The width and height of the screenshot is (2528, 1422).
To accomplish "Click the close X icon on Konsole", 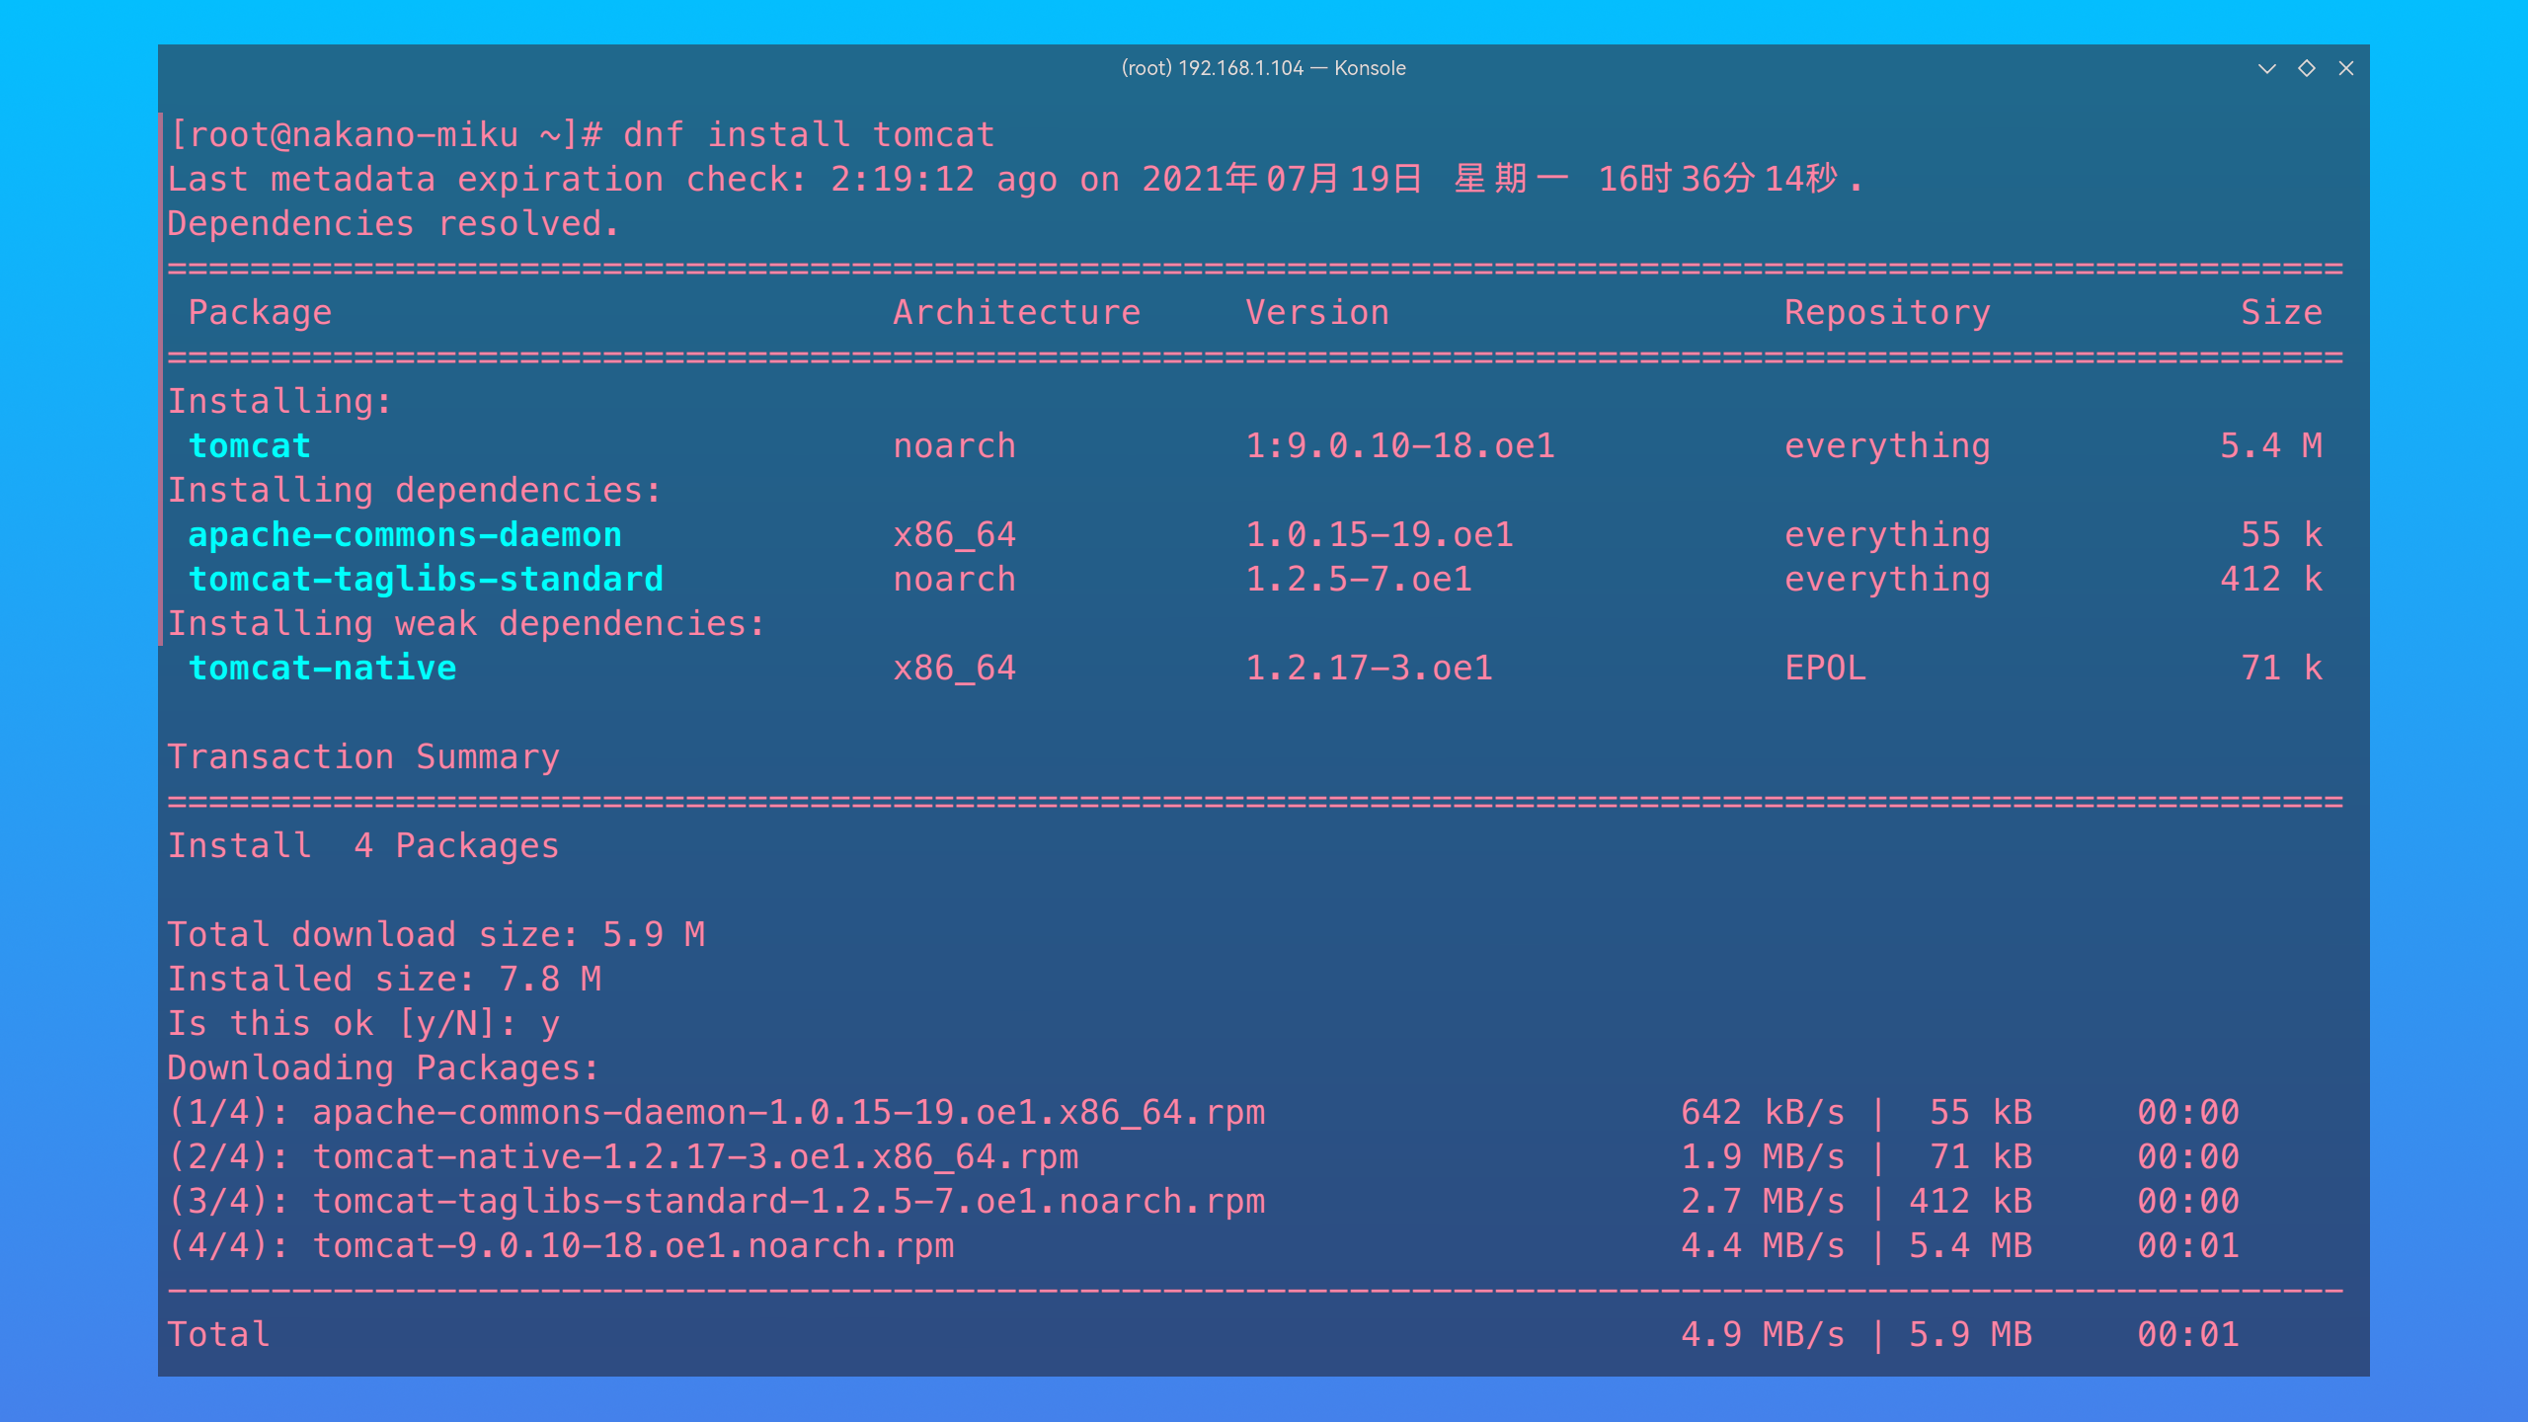I will coord(2347,68).
